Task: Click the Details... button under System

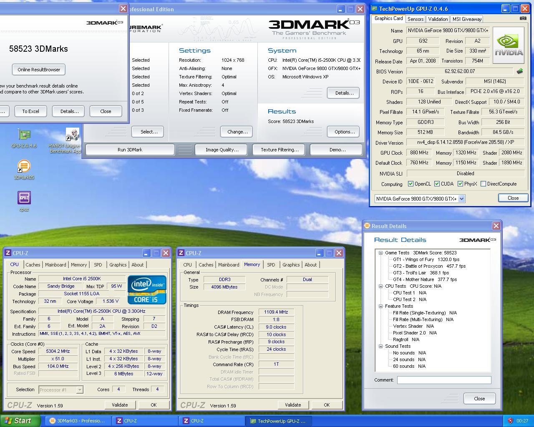Action: tap(344, 93)
